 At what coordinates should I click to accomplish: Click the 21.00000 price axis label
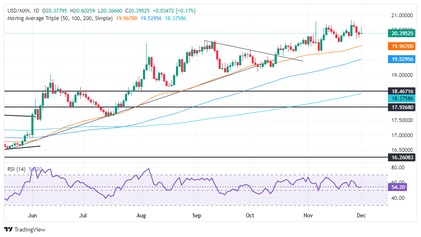[402, 15]
